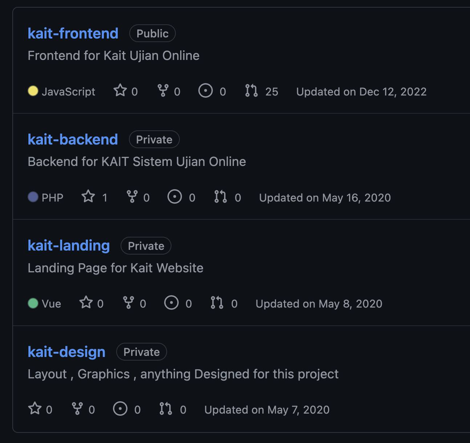
Task: Click the issues icon for kait-landing
Action: (x=171, y=302)
